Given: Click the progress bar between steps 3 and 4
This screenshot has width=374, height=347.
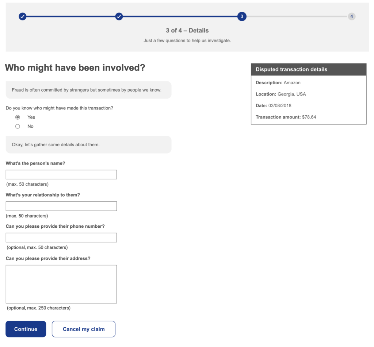Looking at the screenshot, I should coord(297,16).
